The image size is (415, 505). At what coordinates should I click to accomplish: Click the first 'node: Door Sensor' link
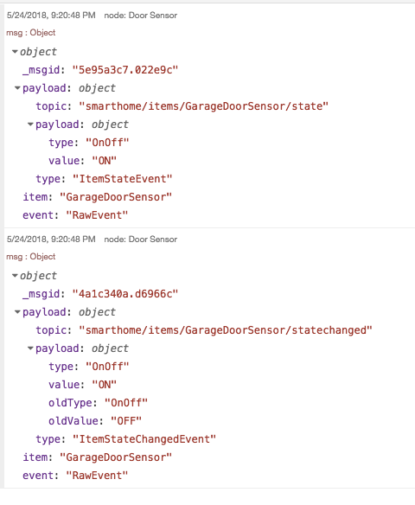pos(141,16)
